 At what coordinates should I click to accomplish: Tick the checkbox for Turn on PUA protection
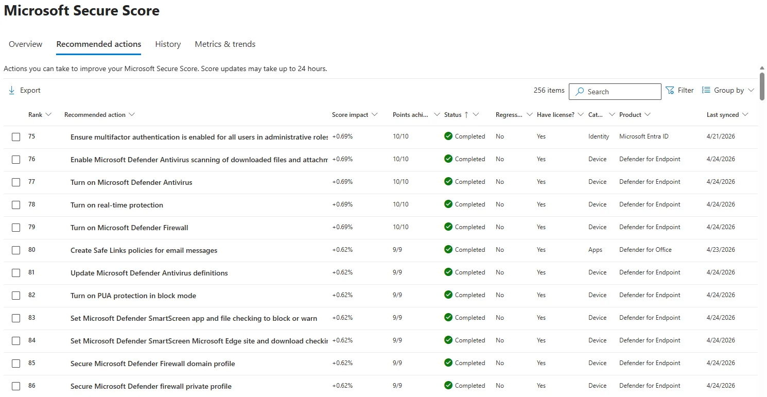16,296
